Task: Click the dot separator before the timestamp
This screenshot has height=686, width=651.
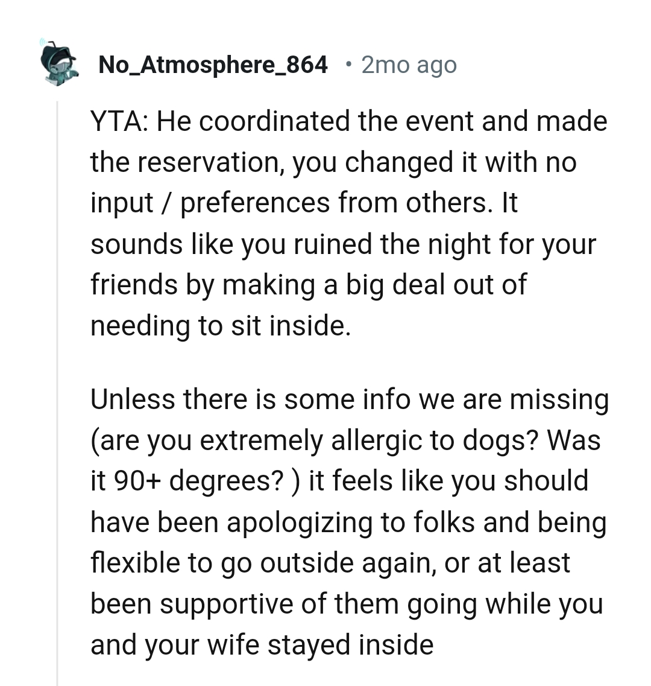Action: 348,65
